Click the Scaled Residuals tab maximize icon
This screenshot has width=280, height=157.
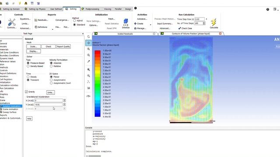(x=154, y=34)
